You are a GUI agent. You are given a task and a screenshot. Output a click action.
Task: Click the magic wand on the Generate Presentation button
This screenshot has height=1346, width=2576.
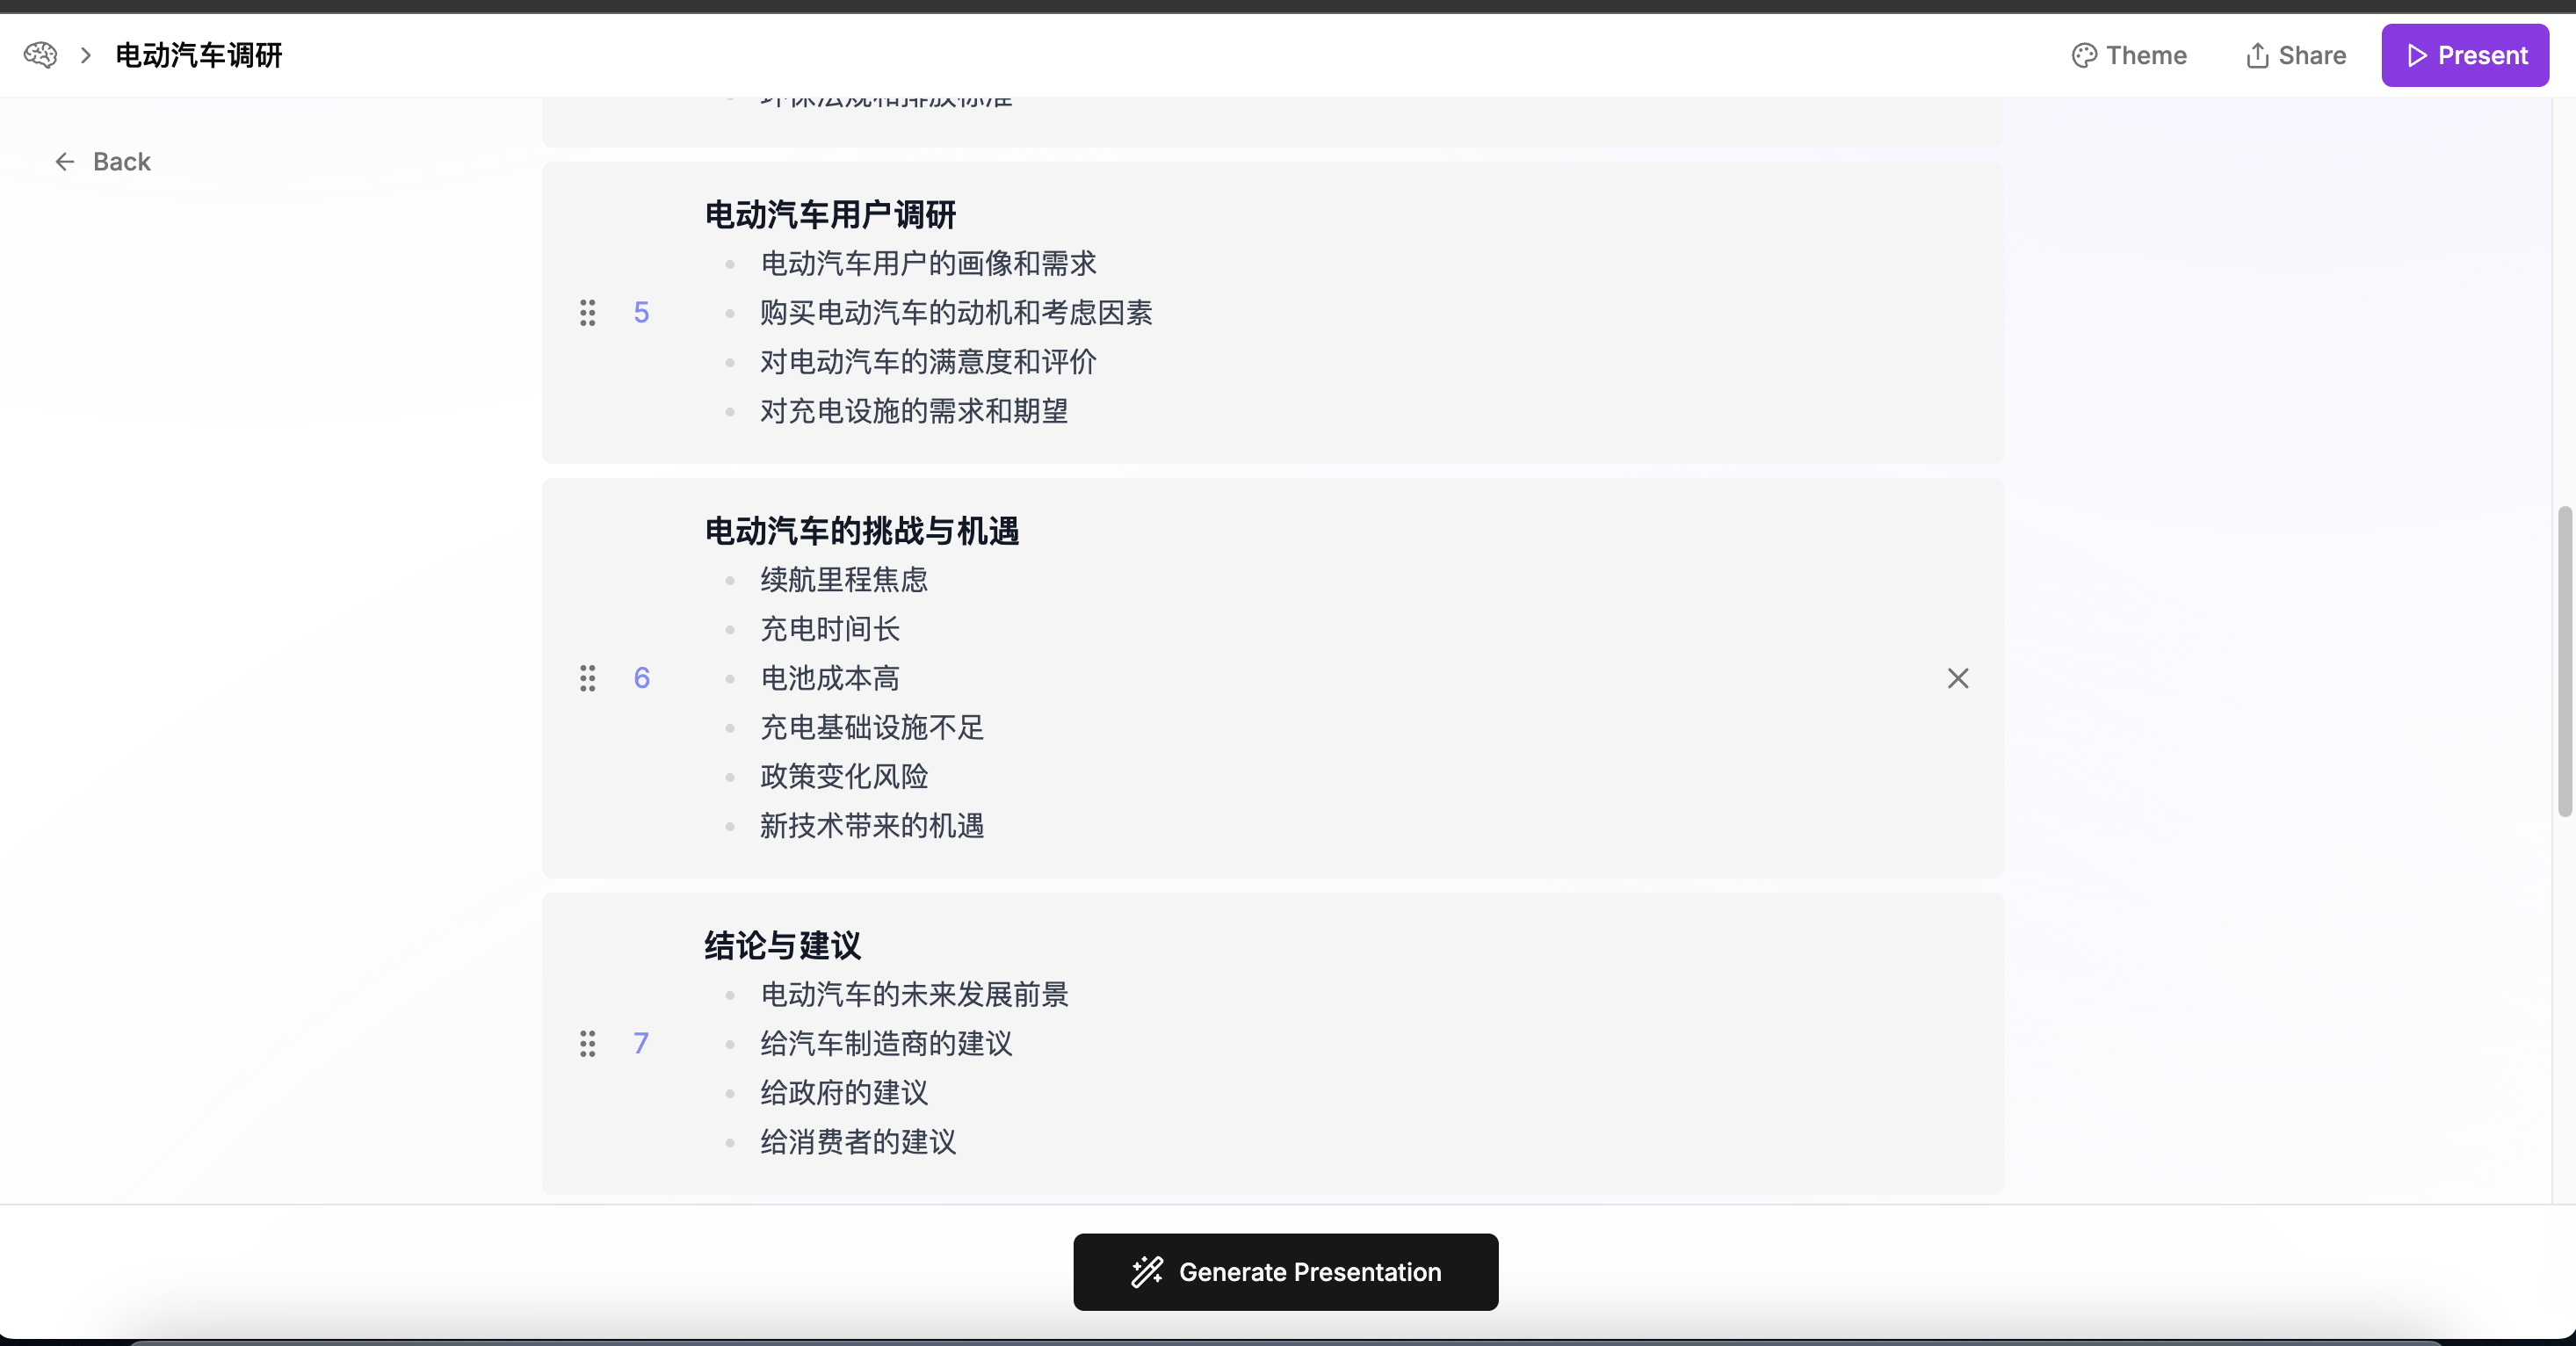click(x=1147, y=1271)
